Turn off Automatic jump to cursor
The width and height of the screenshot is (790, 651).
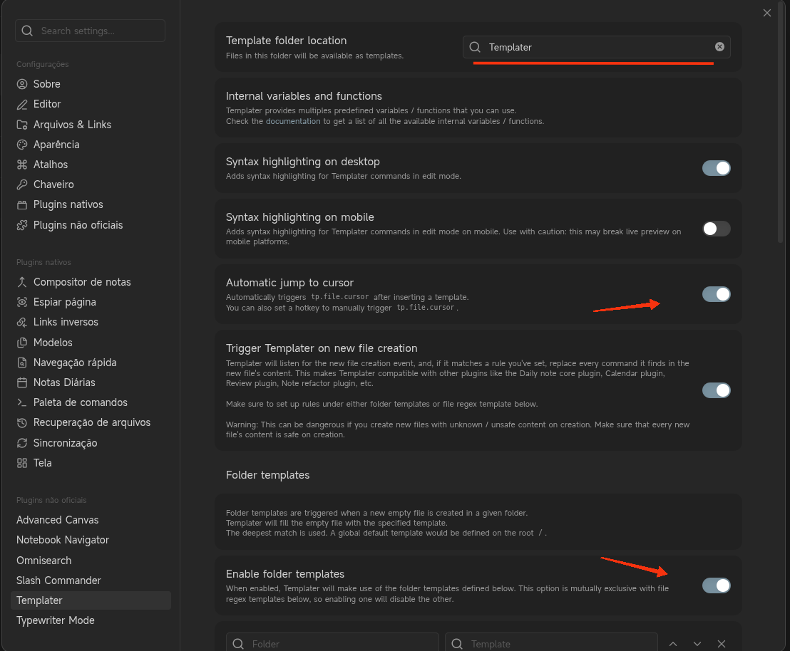[x=716, y=294]
